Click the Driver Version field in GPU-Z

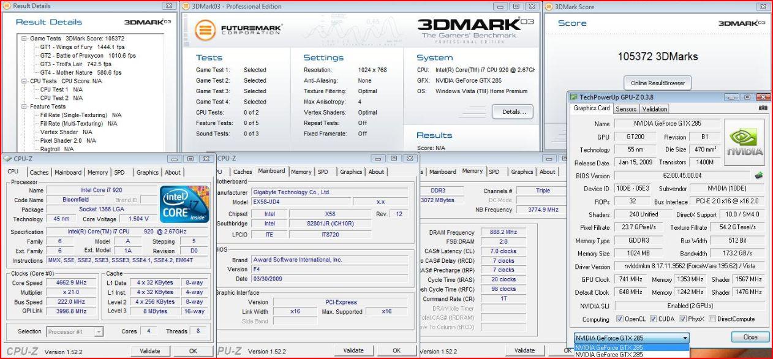[688, 266]
